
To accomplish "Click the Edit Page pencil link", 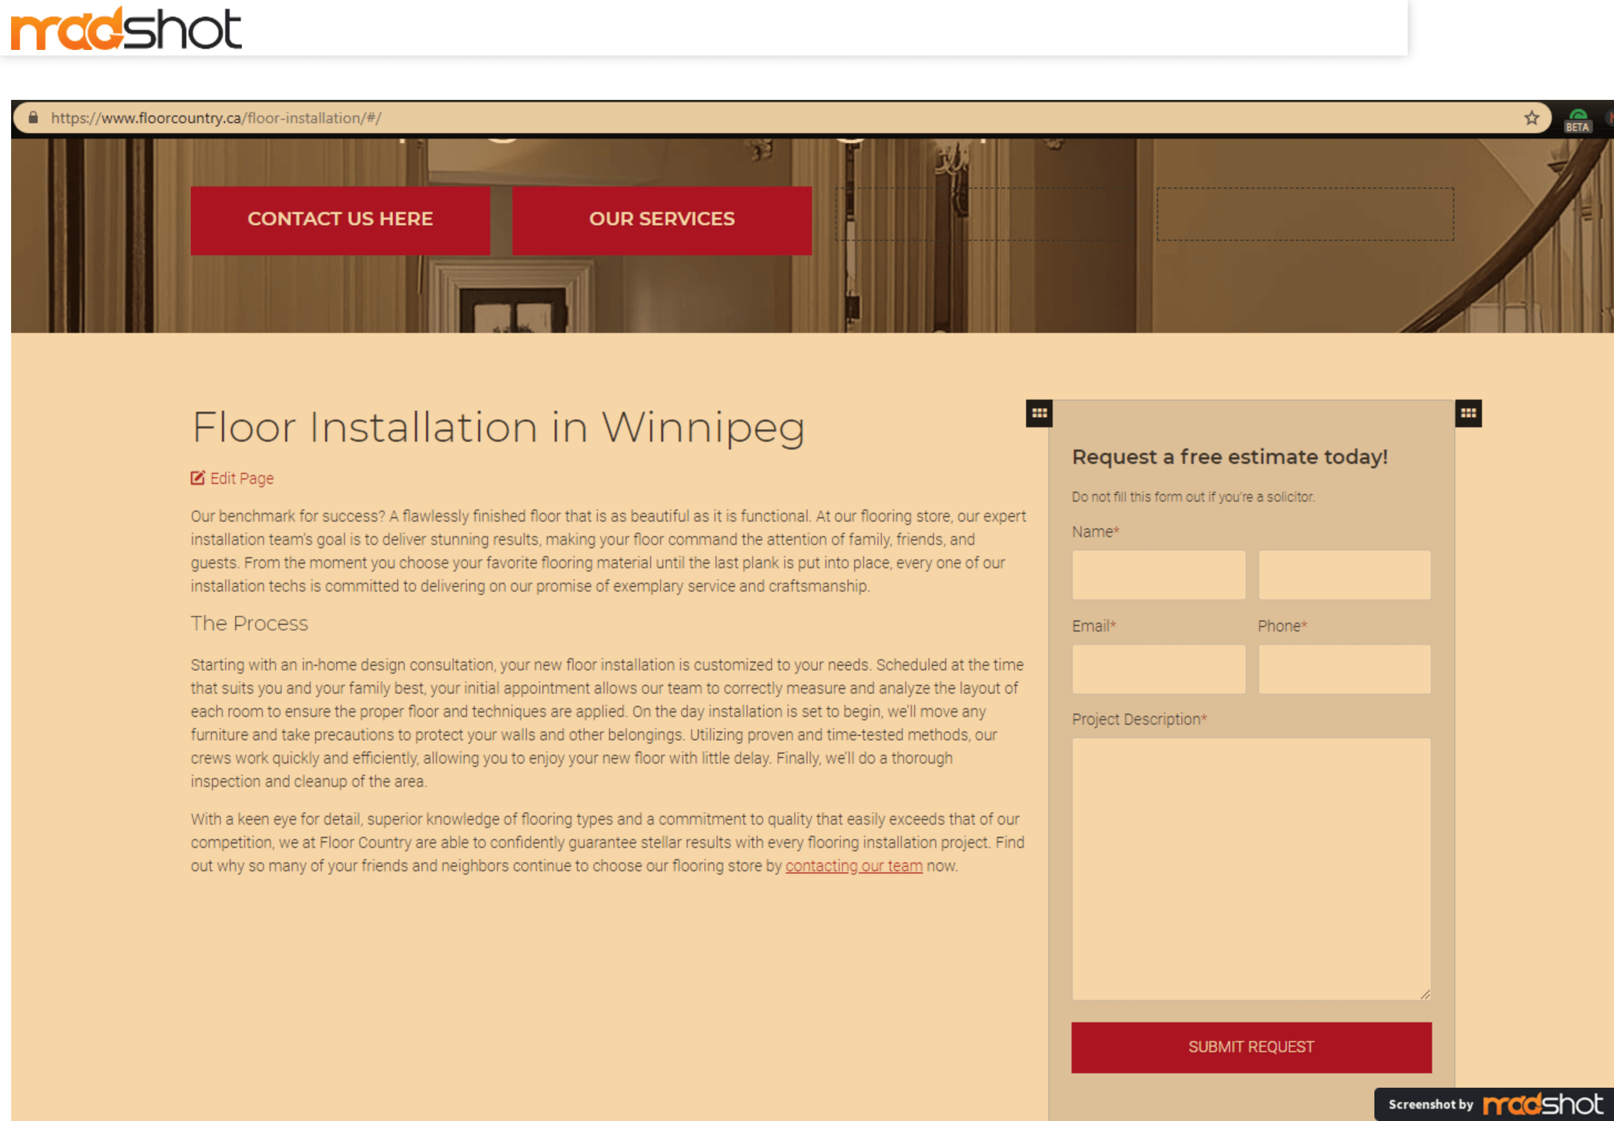I will click(232, 478).
